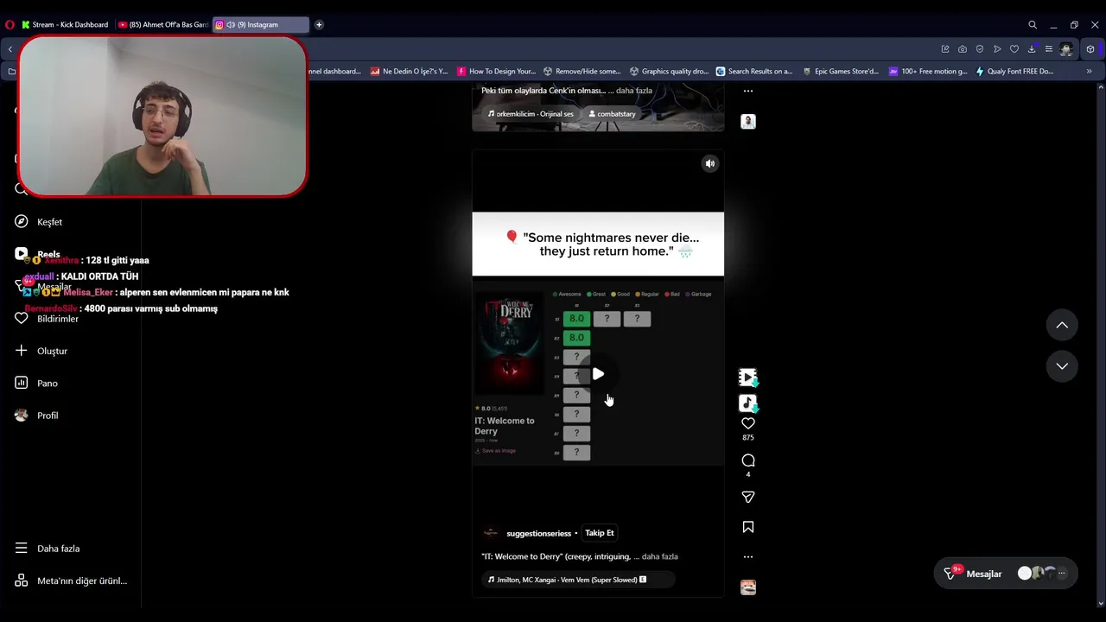Viewport: 1106px width, 622px height.
Task: Open Meta'nın diğer ürünleri menu
Action: [x=71, y=581]
